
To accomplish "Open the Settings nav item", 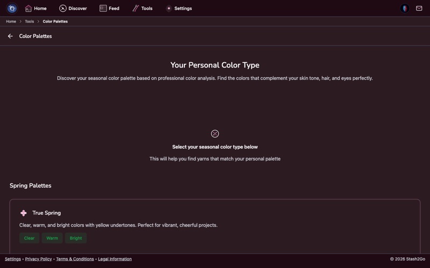I will click(x=179, y=9).
